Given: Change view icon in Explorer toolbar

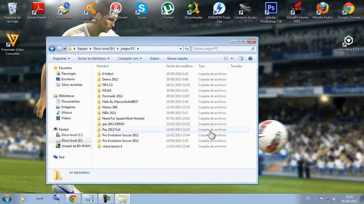Looking at the screenshot, I should [x=226, y=58].
